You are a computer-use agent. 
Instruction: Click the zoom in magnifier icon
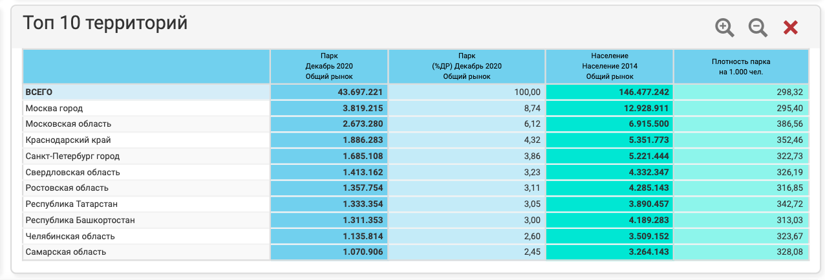pos(725,27)
